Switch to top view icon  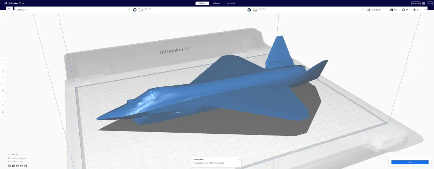(x=17, y=166)
